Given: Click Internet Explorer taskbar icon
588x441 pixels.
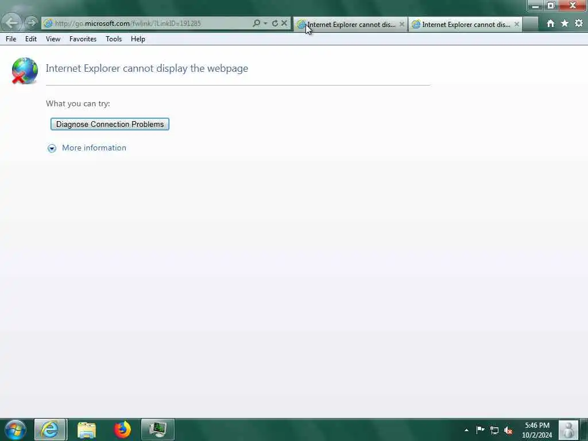Looking at the screenshot, I should click(50, 430).
